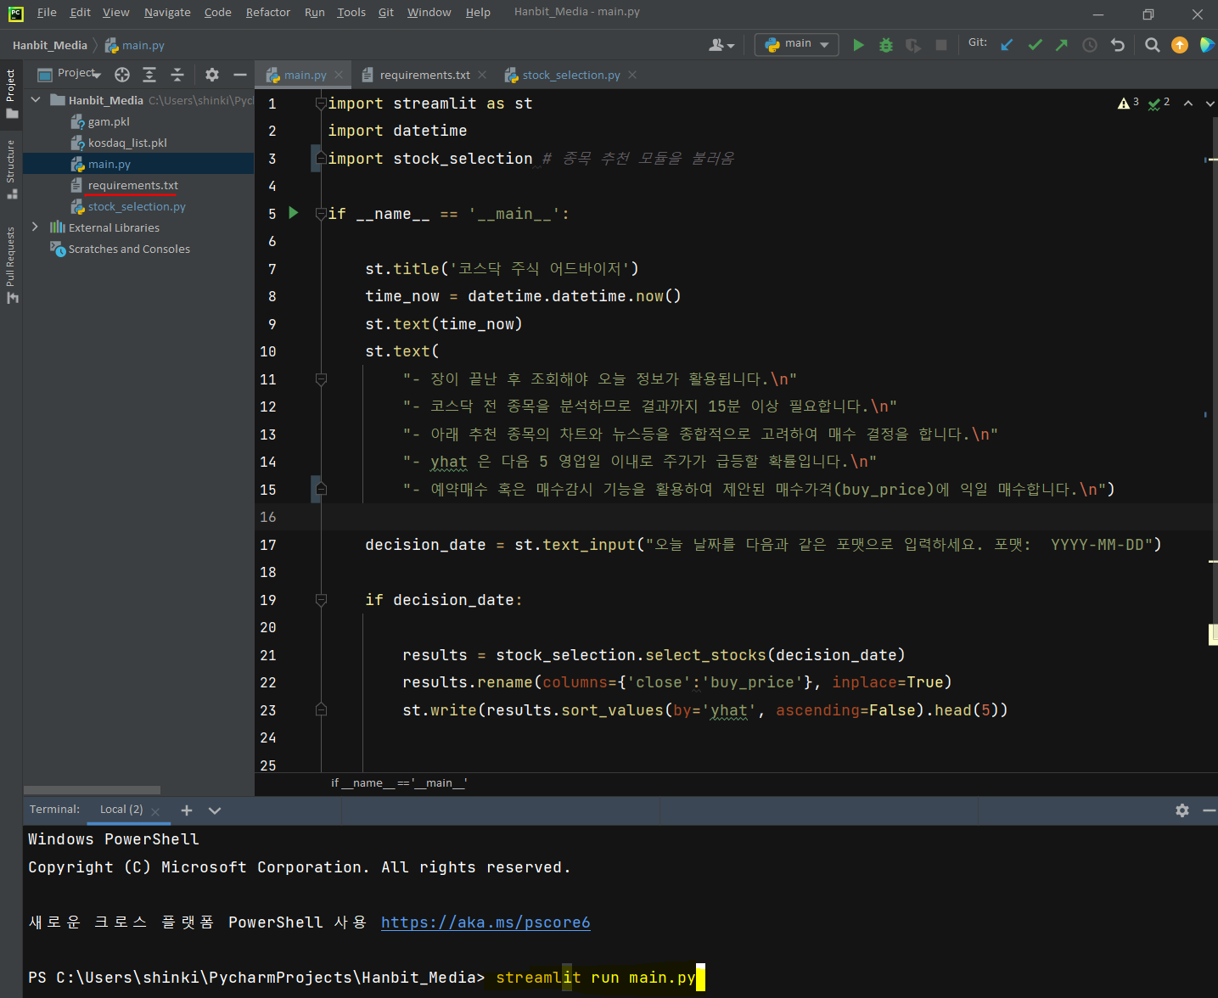Viewport: 1218px width, 998px height.
Task: Toggle the Structure side tool window
Action: [11, 170]
